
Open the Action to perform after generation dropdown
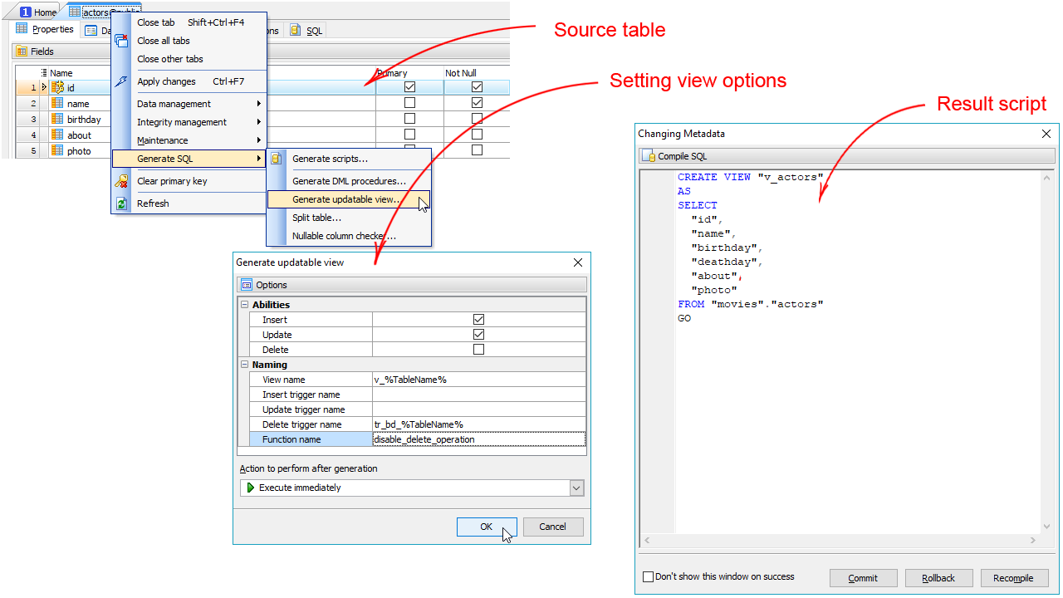pos(576,488)
